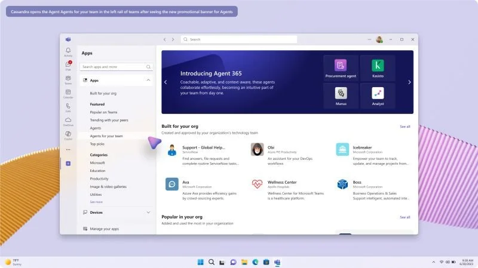Show previous banner slide
The height and width of the screenshot is (268, 478).
[x=166, y=82]
